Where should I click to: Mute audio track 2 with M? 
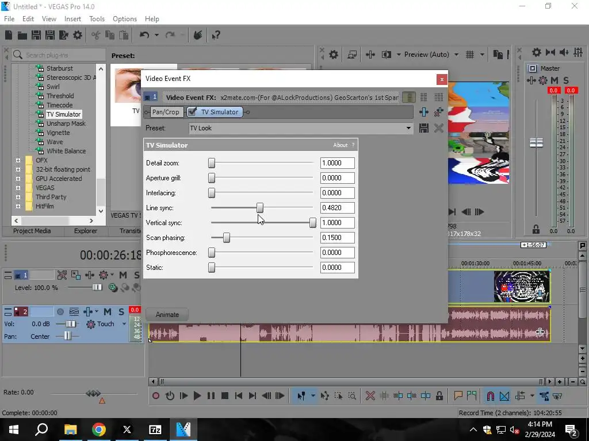coord(108,312)
